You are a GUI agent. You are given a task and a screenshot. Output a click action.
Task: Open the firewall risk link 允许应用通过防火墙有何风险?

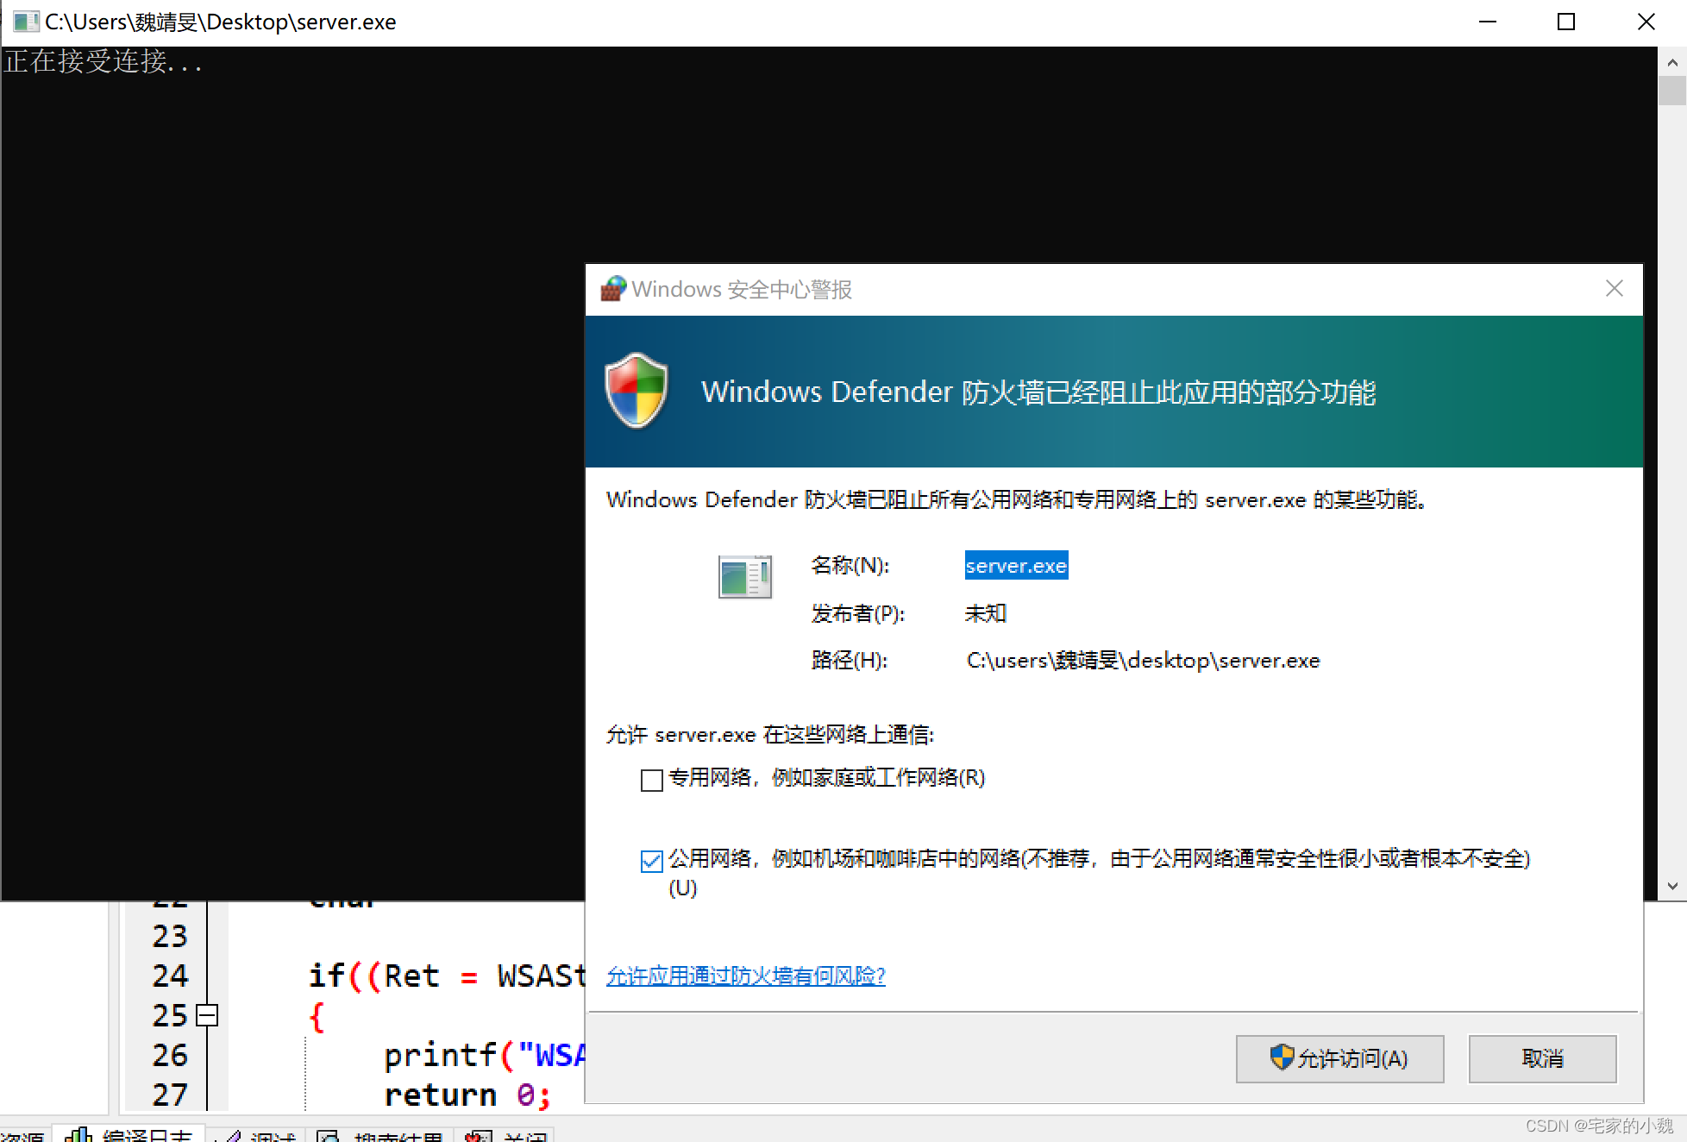point(745,976)
